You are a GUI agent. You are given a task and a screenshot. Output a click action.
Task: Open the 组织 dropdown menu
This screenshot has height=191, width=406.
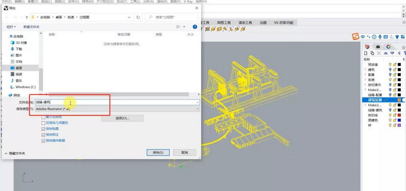coord(11,27)
